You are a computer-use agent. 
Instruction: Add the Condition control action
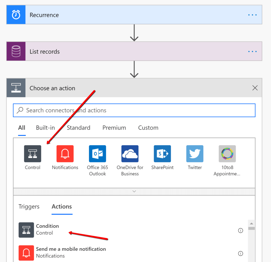pyautogui.click(x=48, y=230)
